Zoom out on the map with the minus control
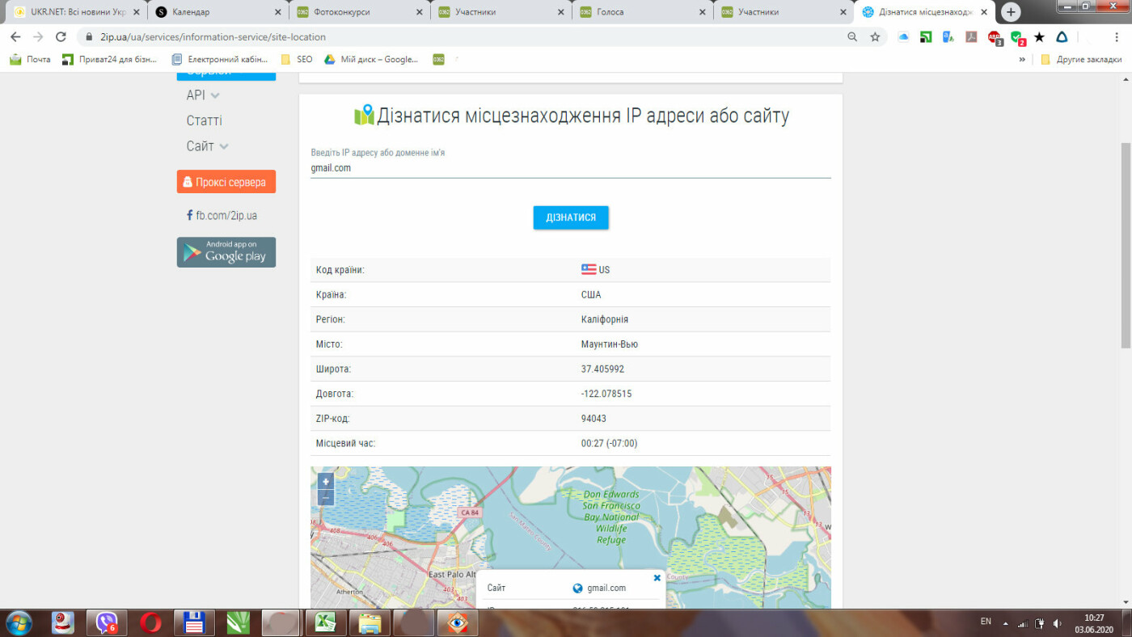Viewport: 1132px width, 637px height. (326, 498)
